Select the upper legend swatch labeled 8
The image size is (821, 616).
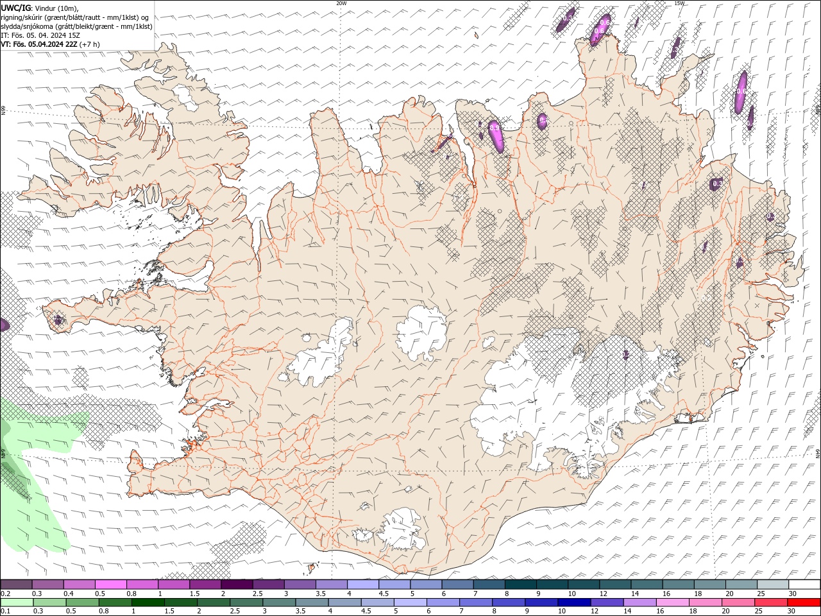(x=520, y=585)
